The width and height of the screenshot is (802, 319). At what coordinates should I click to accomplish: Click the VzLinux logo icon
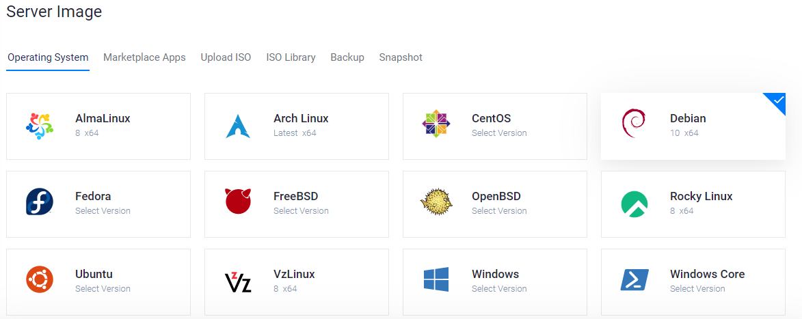click(x=238, y=281)
